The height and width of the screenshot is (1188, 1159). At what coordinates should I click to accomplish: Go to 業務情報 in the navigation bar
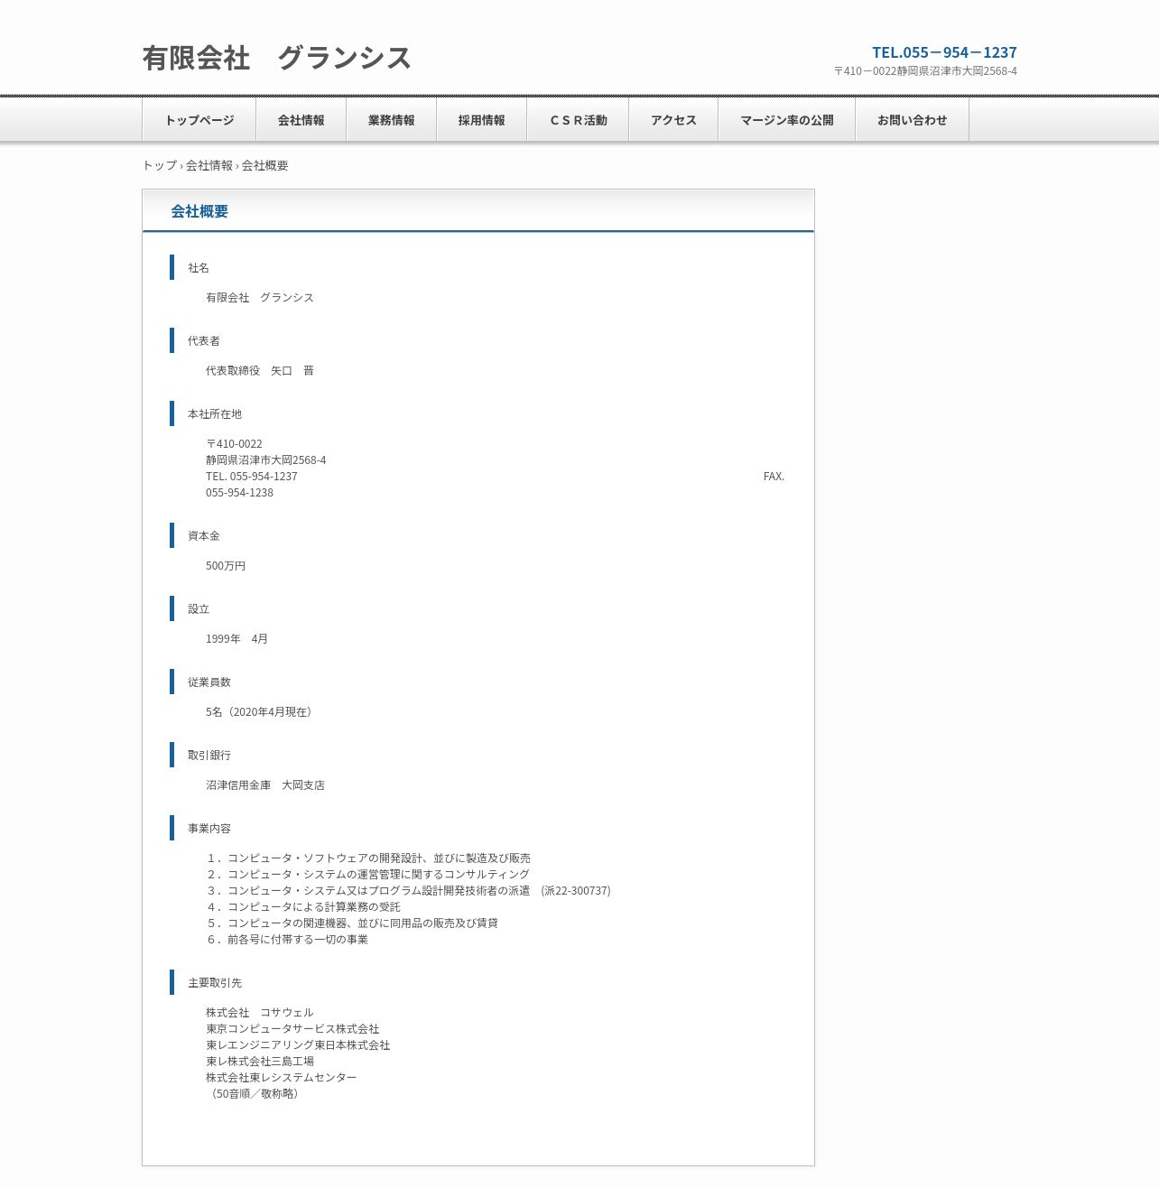[x=392, y=120]
